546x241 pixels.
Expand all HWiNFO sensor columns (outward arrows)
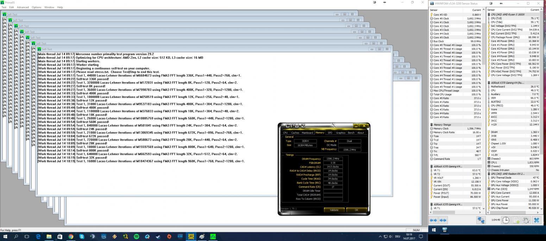(433, 220)
